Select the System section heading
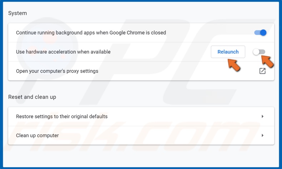The image size is (282, 169). pos(17,13)
